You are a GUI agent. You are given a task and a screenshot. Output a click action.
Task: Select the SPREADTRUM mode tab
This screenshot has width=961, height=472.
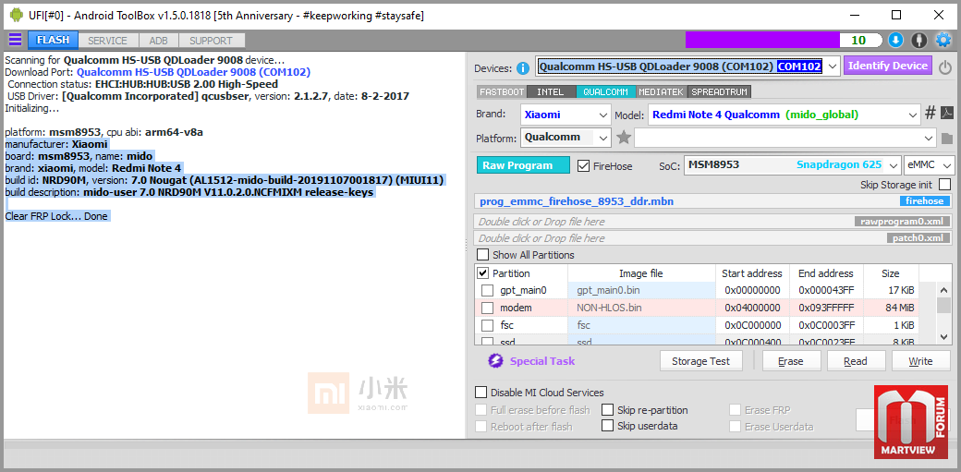(x=720, y=92)
